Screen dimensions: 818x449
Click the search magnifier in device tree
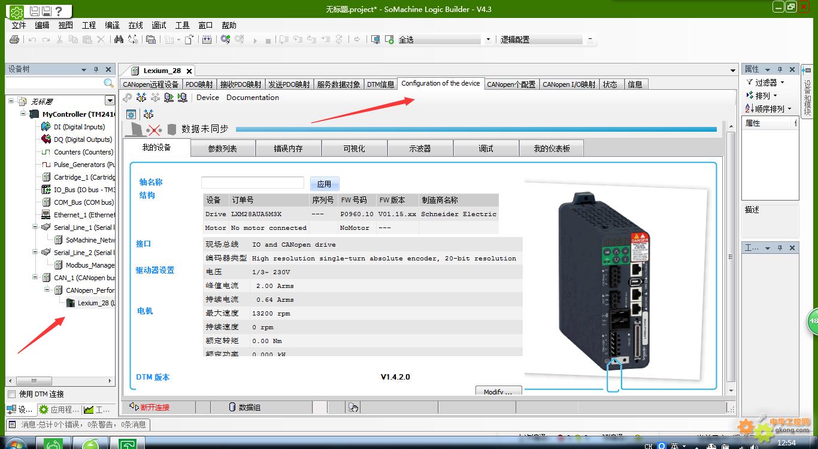pos(108,83)
